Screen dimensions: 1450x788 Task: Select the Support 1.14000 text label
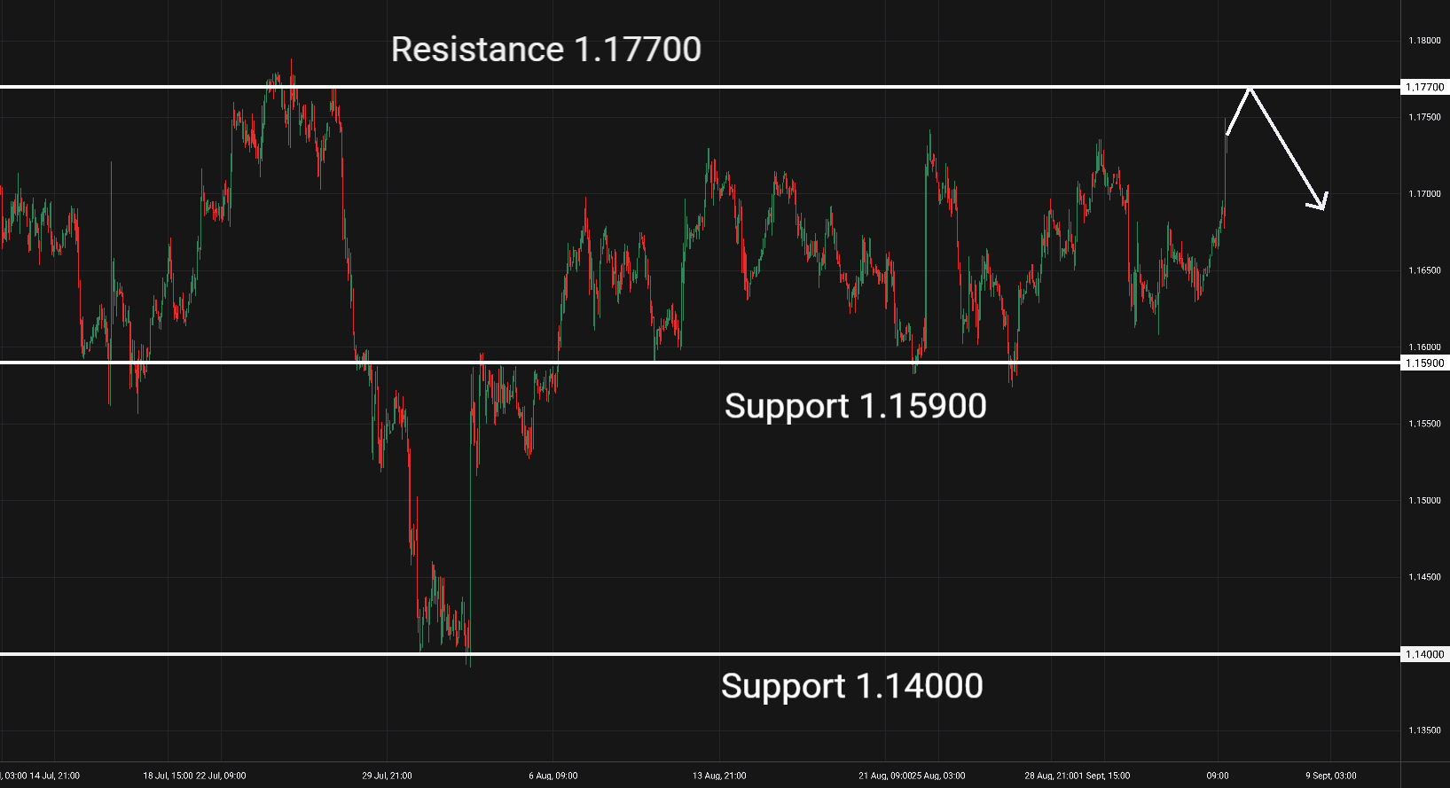click(x=852, y=686)
